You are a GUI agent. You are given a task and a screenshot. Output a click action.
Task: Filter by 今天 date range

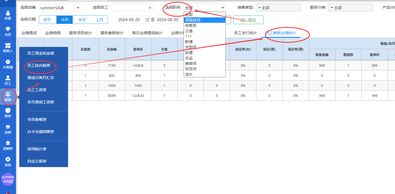(x=65, y=20)
